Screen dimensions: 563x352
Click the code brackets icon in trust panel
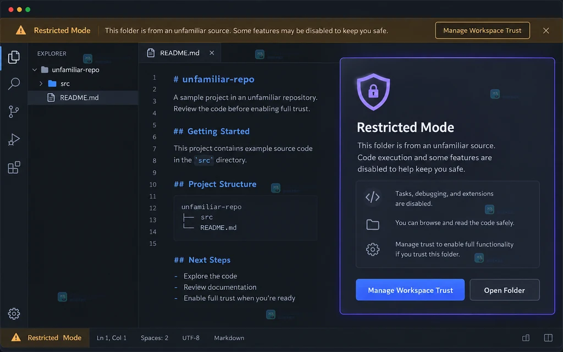(x=372, y=197)
